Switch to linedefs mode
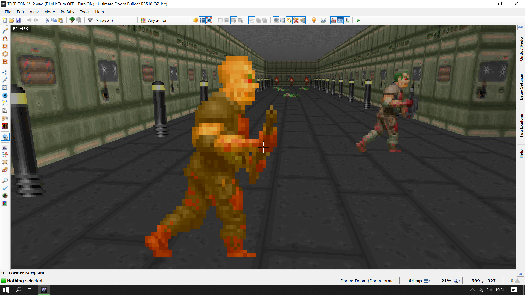The image size is (525, 295). [5, 80]
